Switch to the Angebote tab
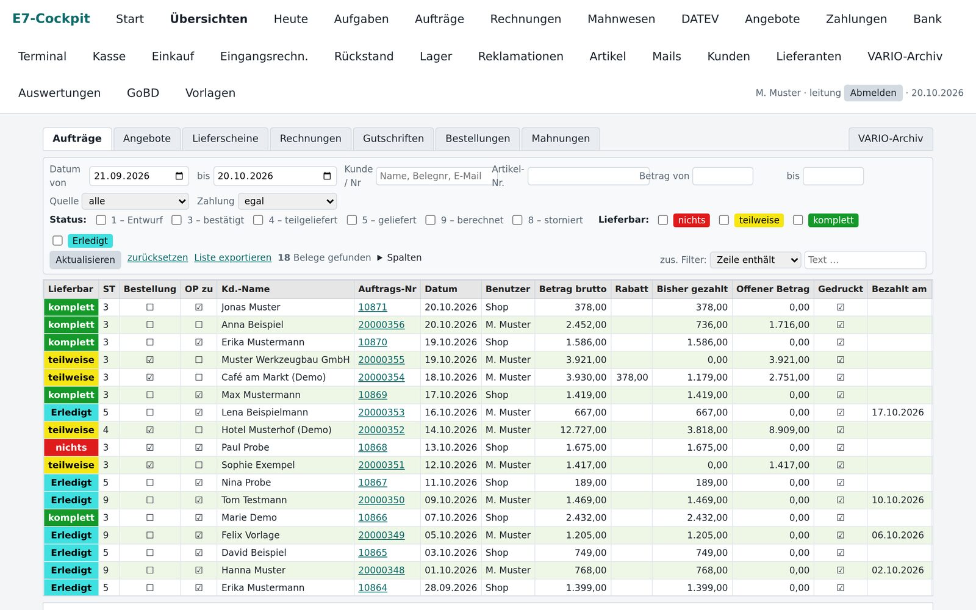The width and height of the screenshot is (976, 610). pyautogui.click(x=147, y=138)
